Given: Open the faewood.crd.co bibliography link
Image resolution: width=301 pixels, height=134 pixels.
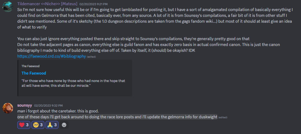Looking at the screenshot, I should [x=52, y=56].
